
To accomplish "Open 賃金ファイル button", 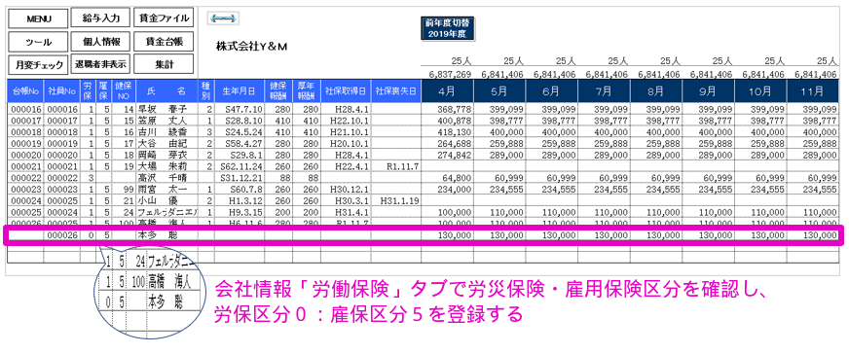I will tap(164, 18).
